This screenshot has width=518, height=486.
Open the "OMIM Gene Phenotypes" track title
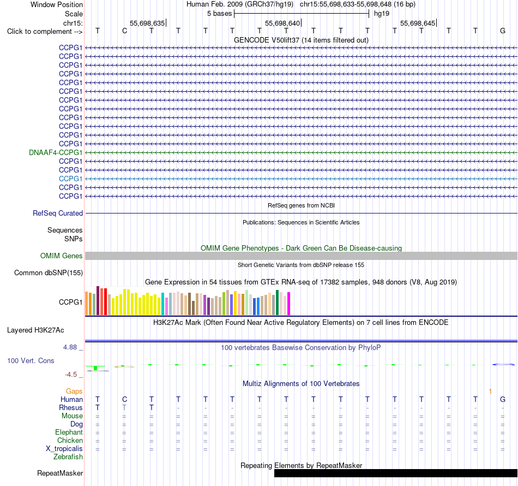pyautogui.click(x=301, y=248)
